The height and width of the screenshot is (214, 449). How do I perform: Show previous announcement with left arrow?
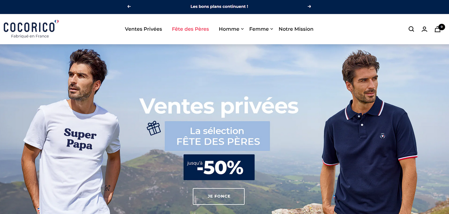[129, 7]
